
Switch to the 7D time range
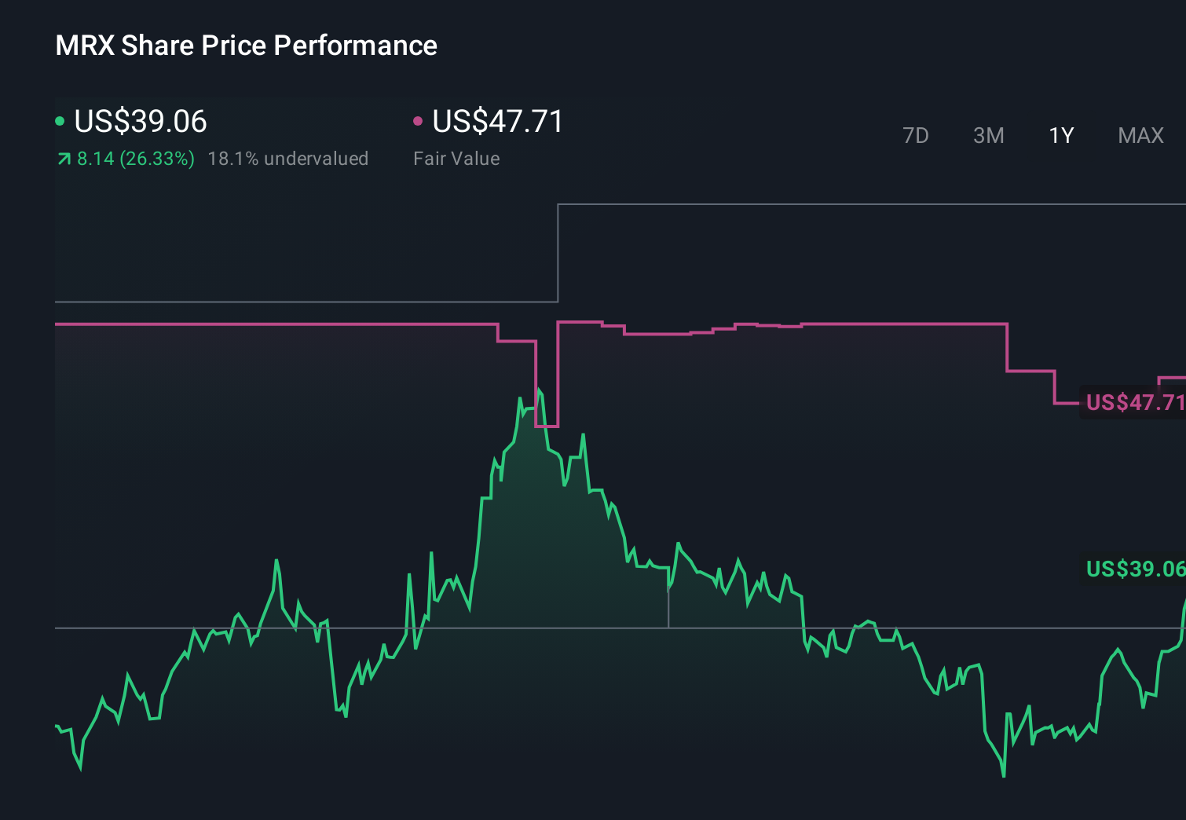(916, 135)
